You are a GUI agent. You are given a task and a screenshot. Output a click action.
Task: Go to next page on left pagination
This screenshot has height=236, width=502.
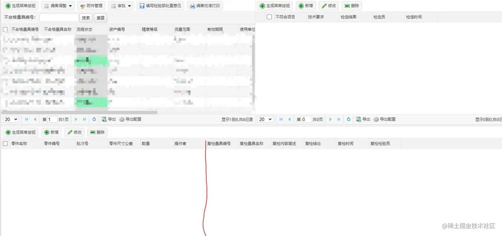(76, 119)
